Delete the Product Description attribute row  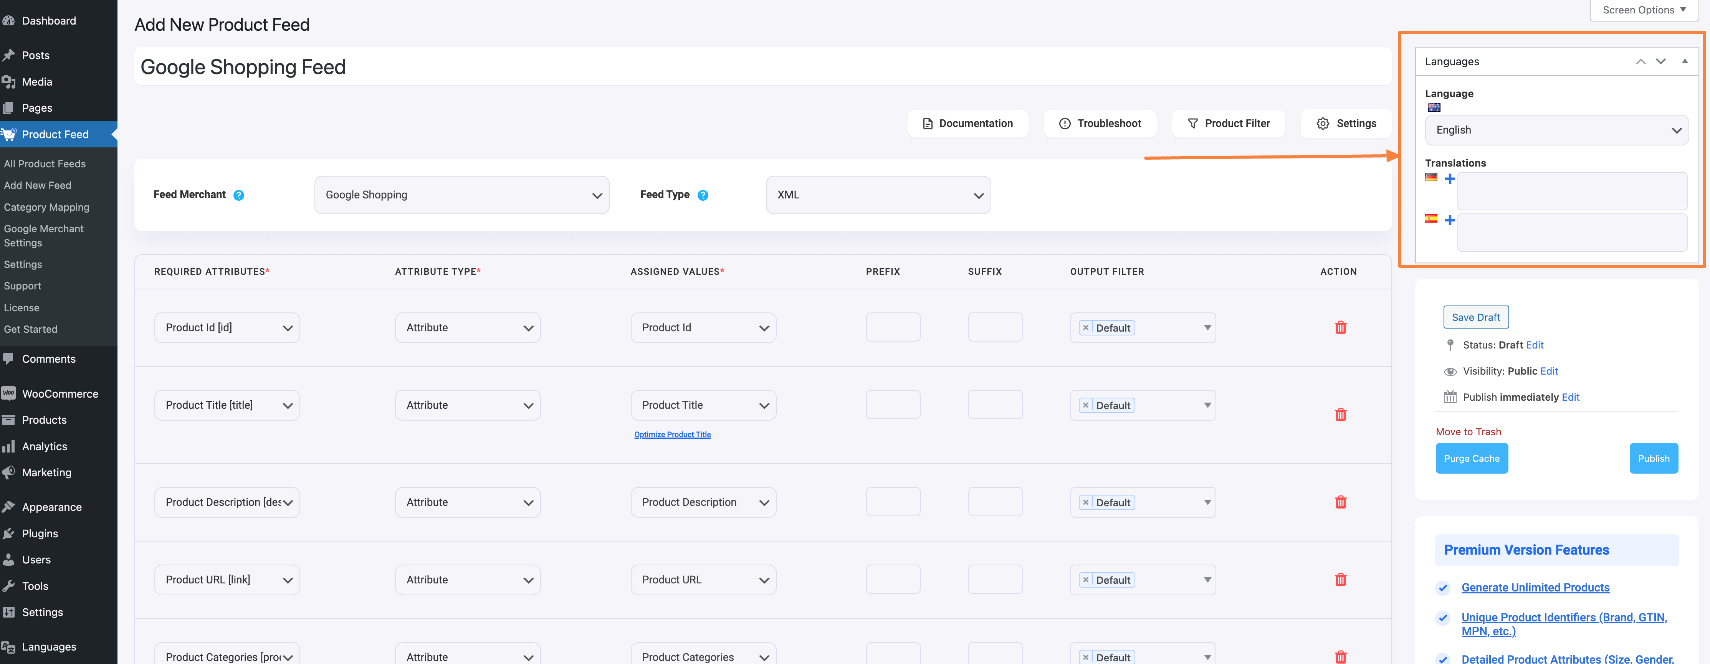pyautogui.click(x=1340, y=502)
